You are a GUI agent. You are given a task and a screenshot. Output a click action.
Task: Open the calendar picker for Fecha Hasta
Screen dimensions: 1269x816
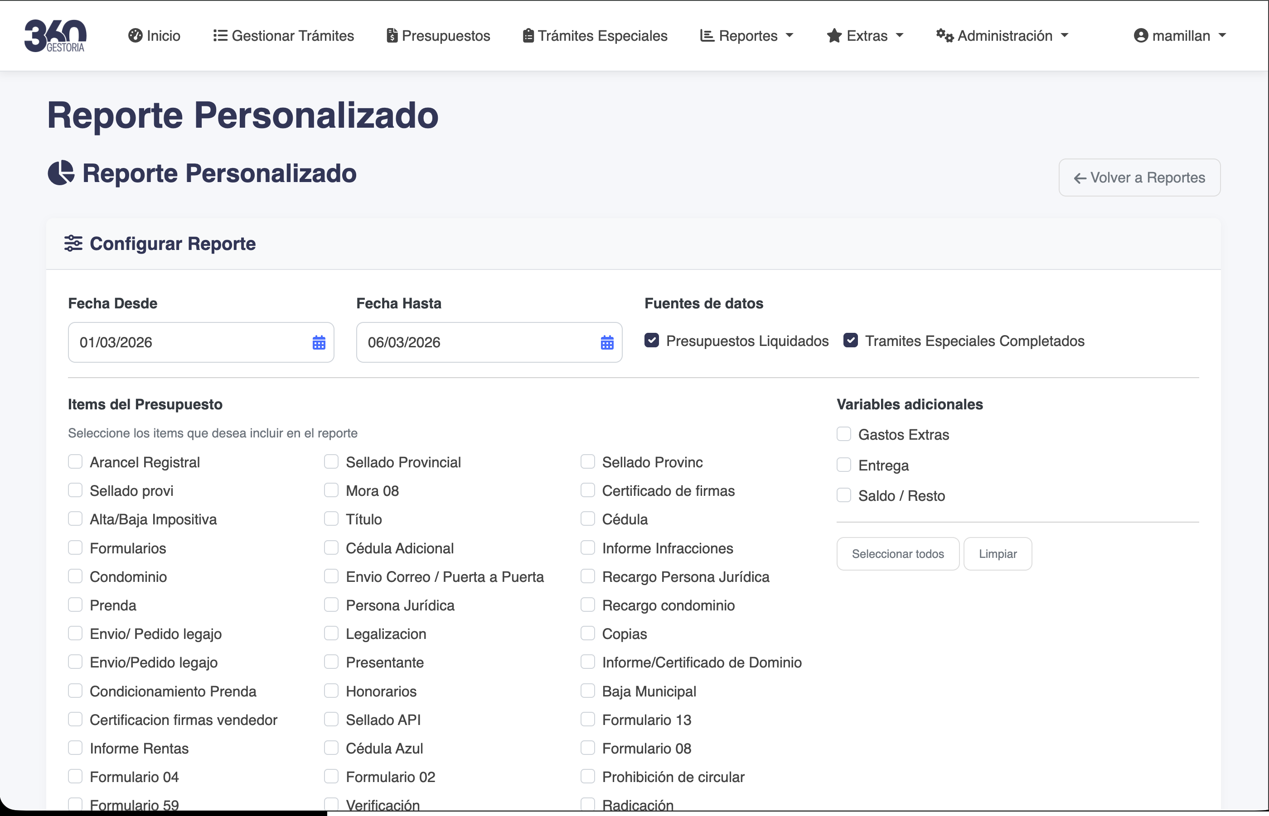pos(607,342)
